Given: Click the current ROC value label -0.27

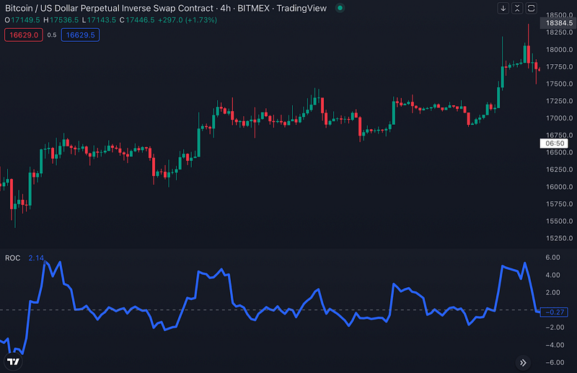Looking at the screenshot, I should click(554, 312).
